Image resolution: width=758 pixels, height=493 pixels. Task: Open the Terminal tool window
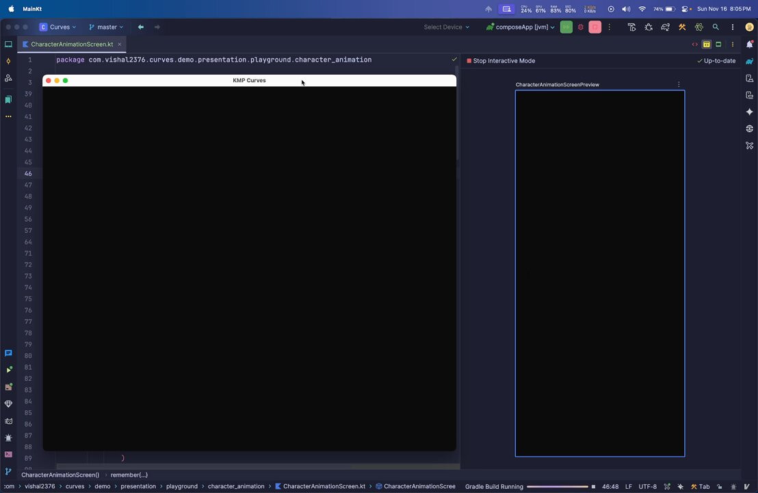8,454
